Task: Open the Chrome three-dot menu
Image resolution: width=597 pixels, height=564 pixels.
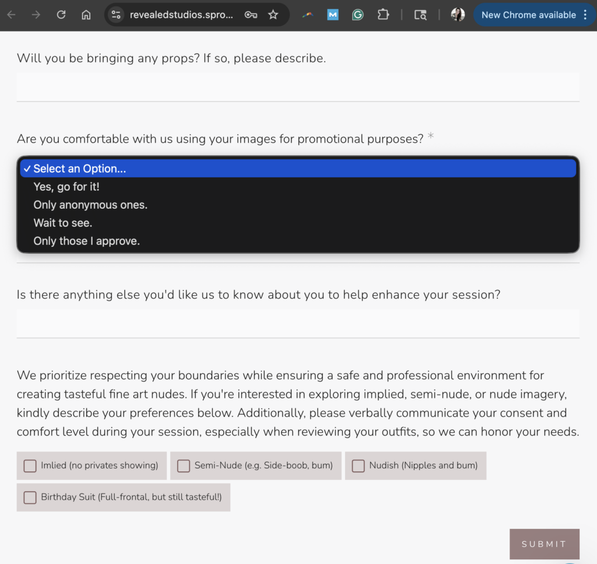Action: [585, 15]
